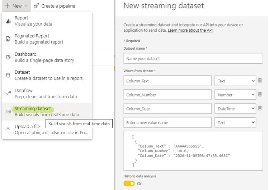Select Dataflow menu entry
The height and width of the screenshot is (190, 269).
pyautogui.click(x=47, y=94)
